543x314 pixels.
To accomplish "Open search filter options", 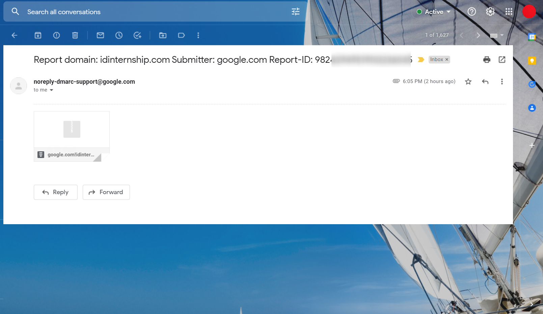I will point(296,12).
